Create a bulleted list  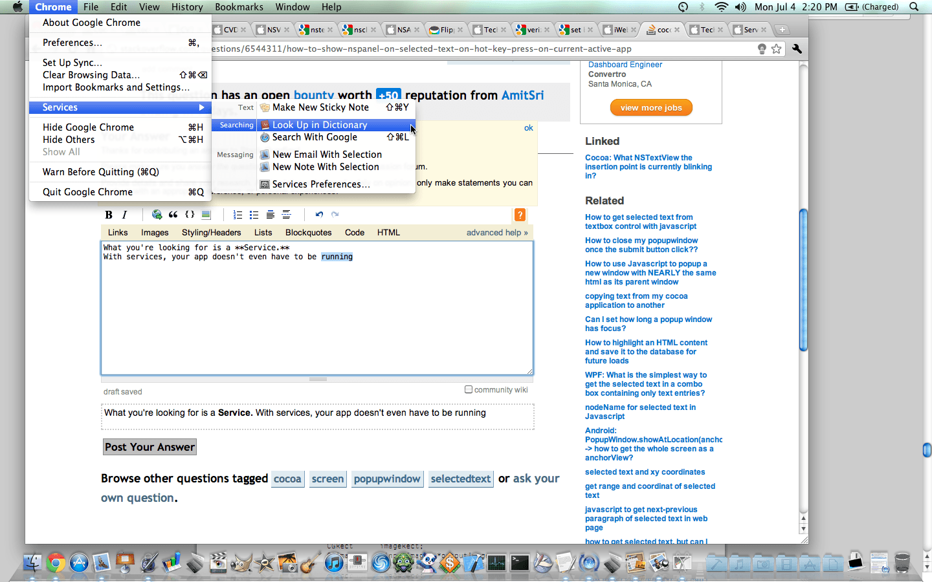point(254,215)
